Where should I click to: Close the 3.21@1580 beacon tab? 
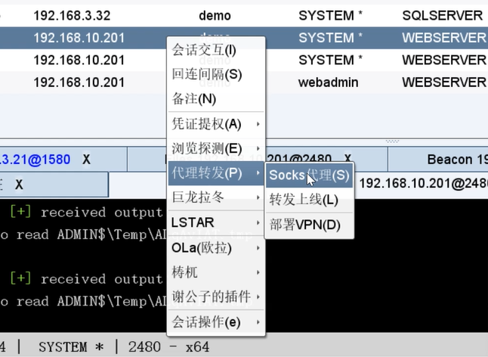click(x=87, y=160)
